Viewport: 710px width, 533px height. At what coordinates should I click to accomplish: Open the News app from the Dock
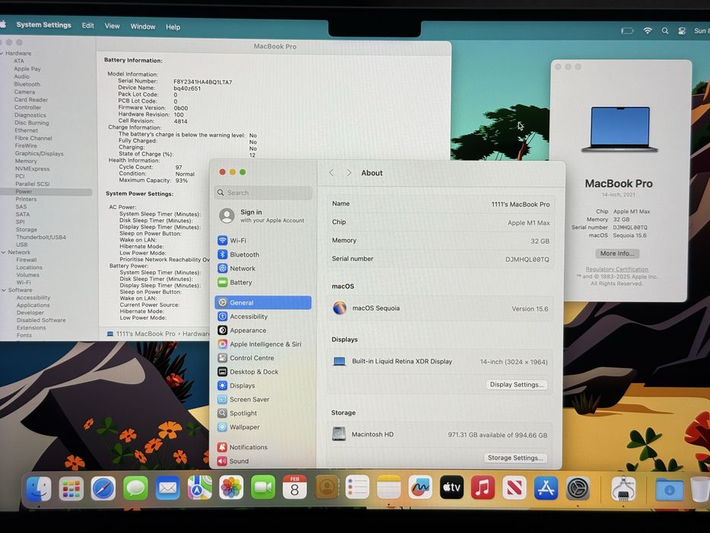tap(514, 487)
